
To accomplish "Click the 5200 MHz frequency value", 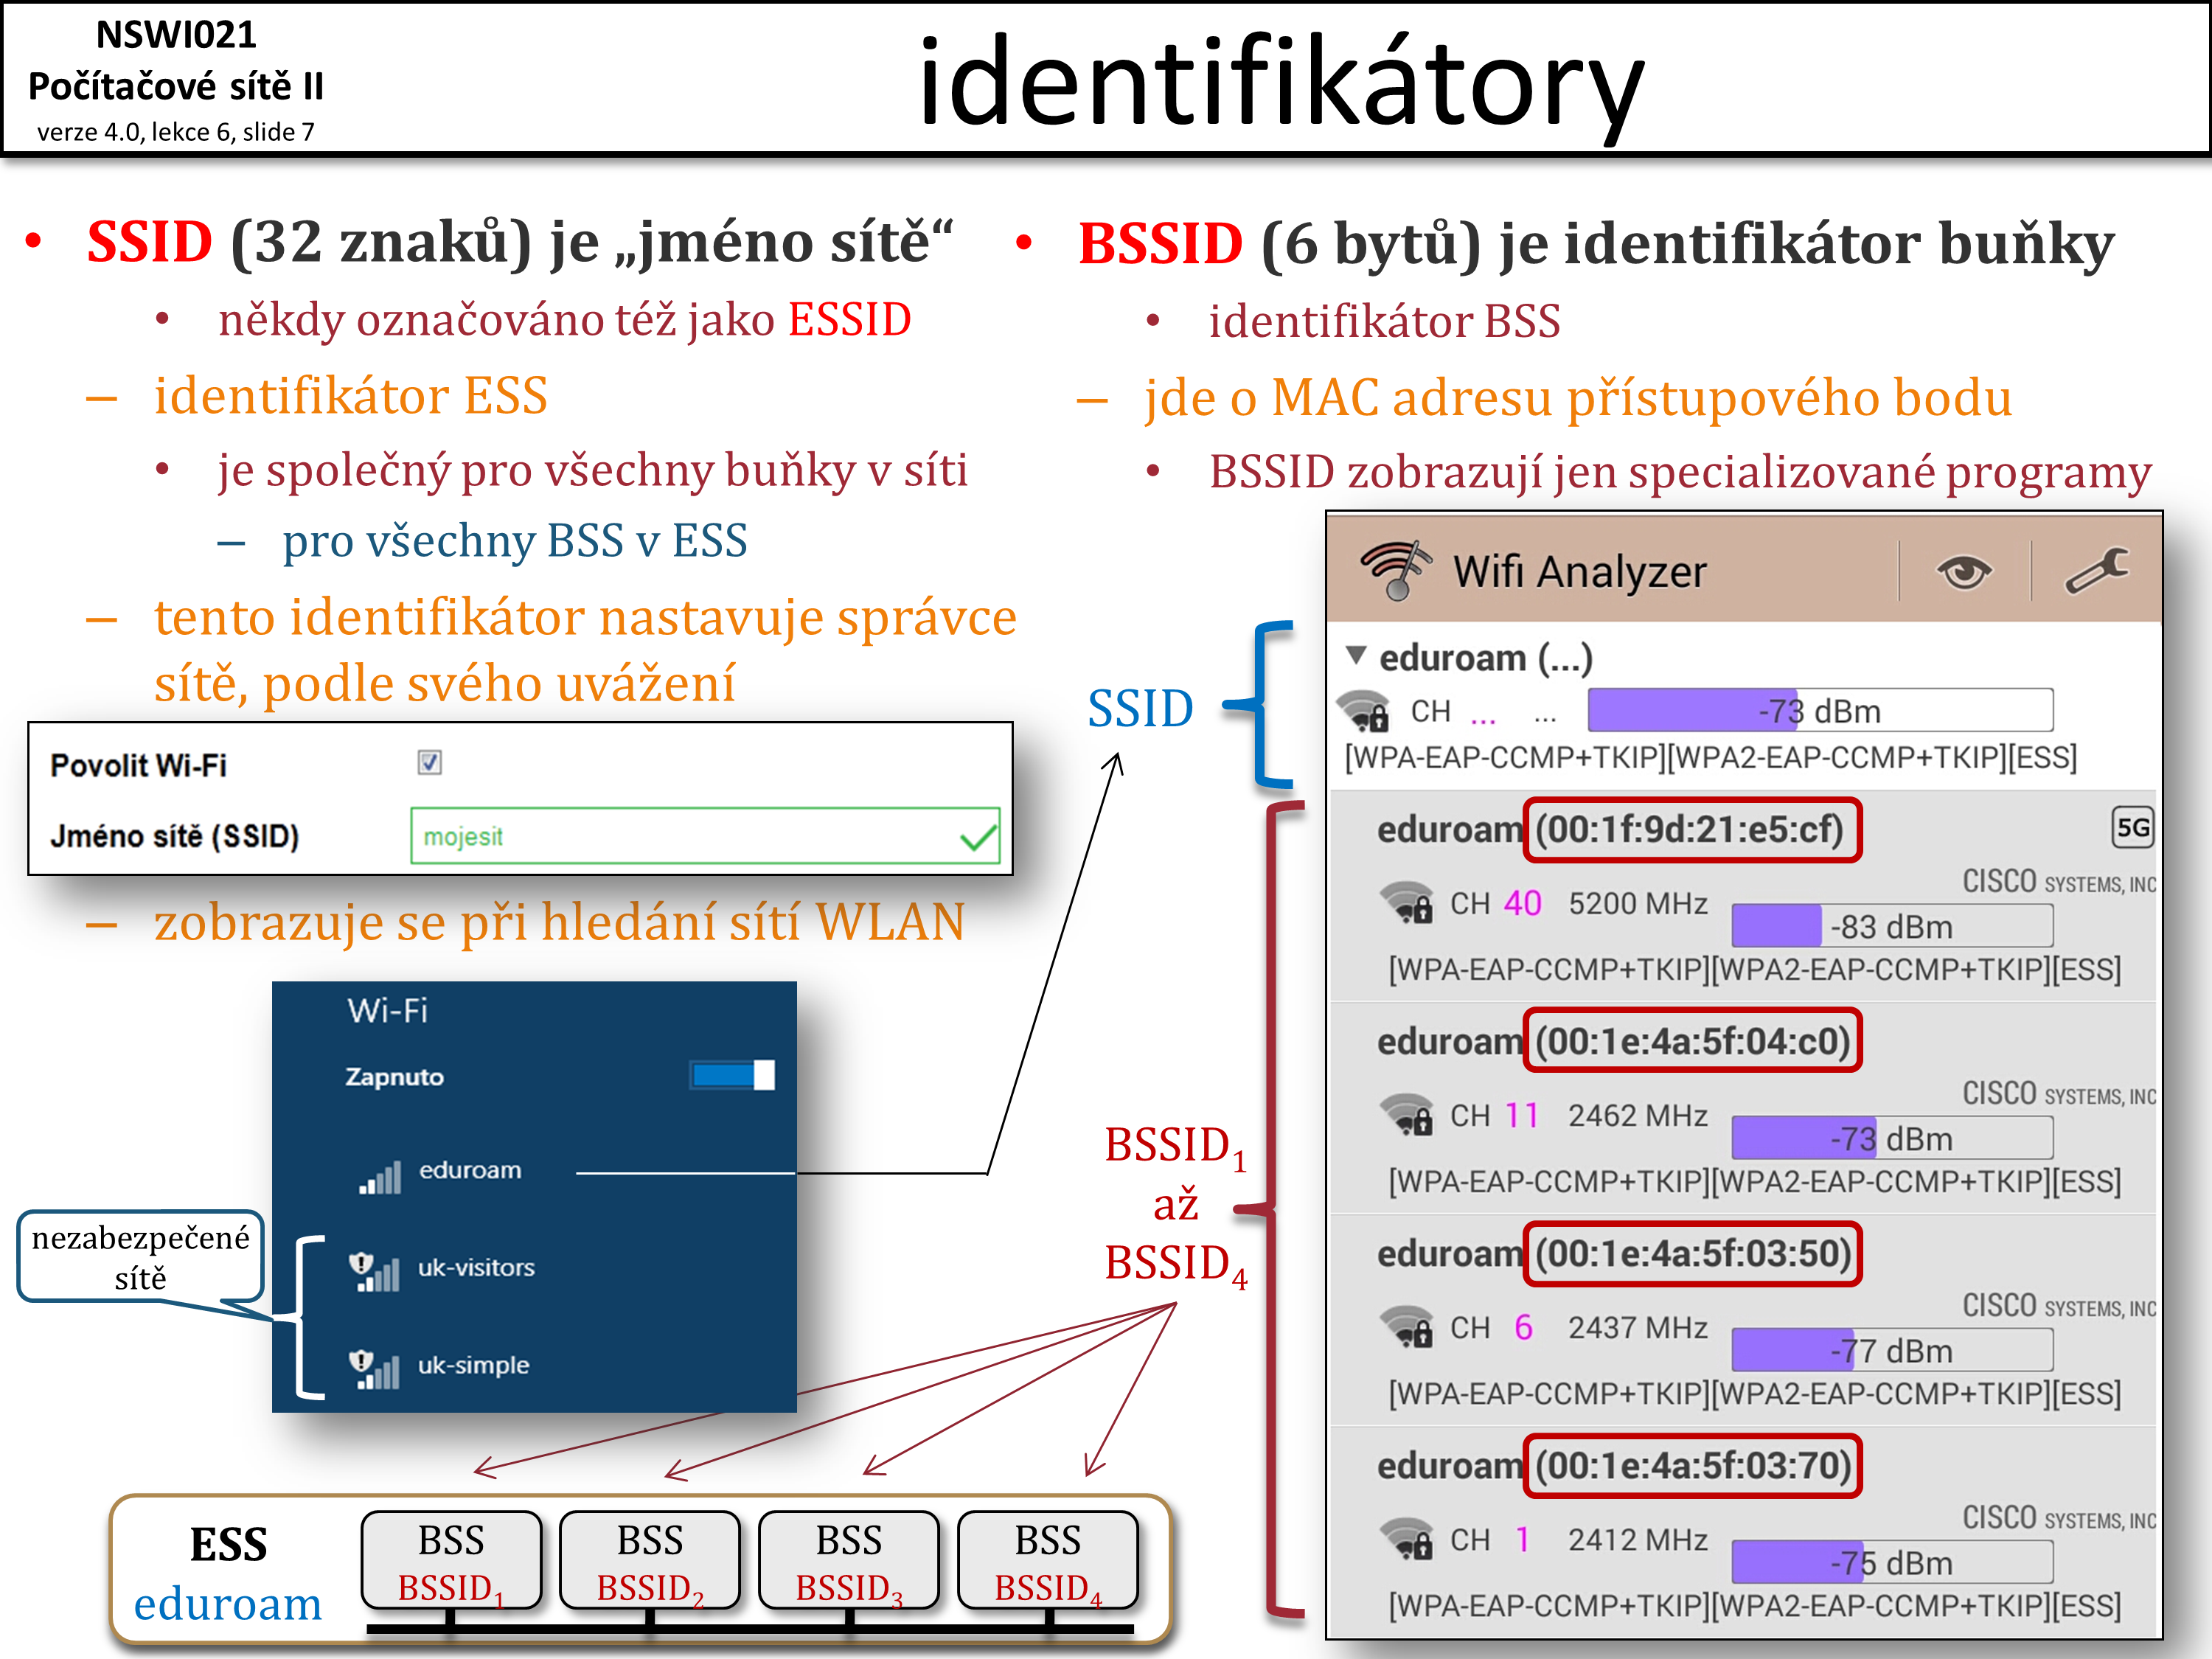I will tap(1638, 904).
